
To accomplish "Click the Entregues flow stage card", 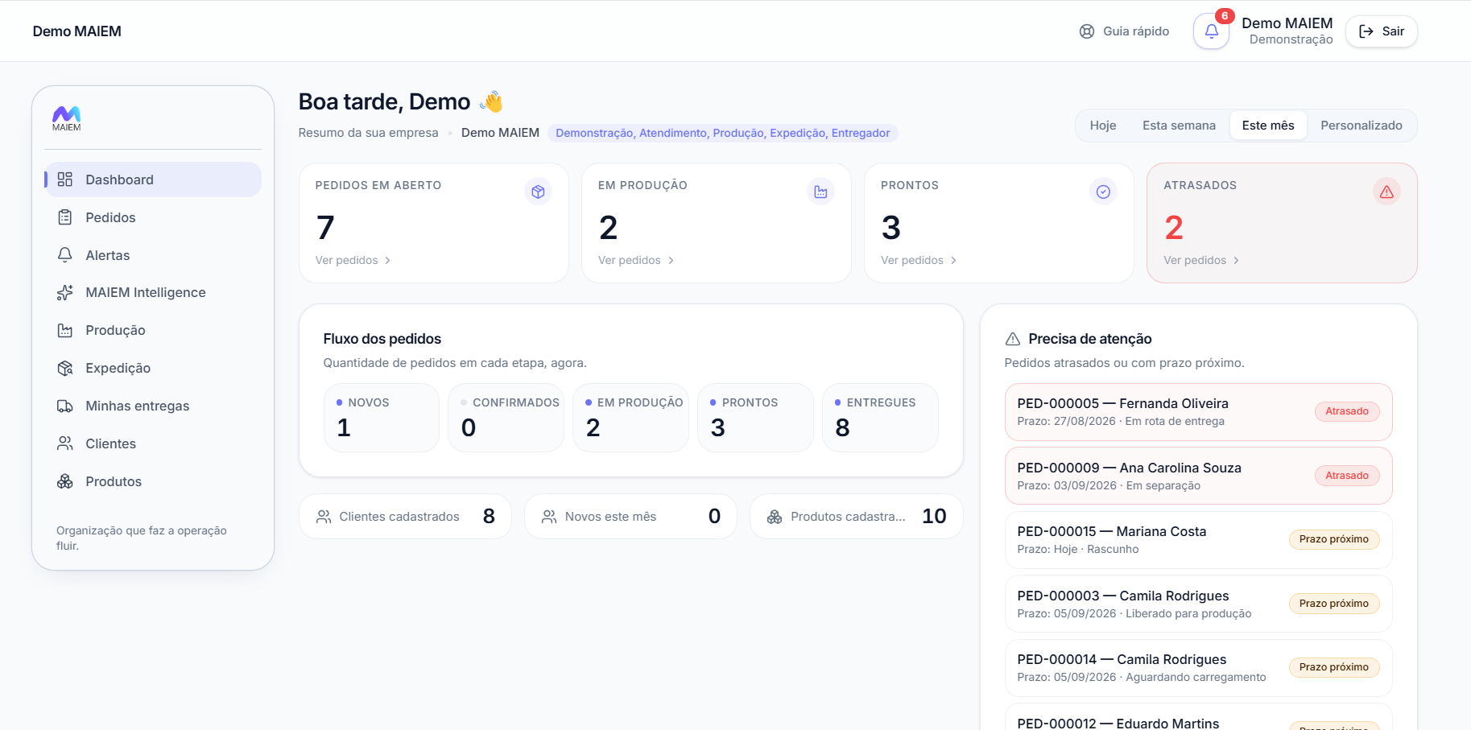I will pyautogui.click(x=880, y=418).
